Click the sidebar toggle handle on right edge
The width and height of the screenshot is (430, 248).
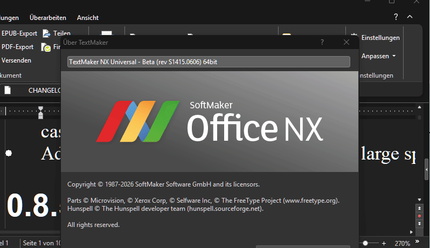click(x=427, y=169)
